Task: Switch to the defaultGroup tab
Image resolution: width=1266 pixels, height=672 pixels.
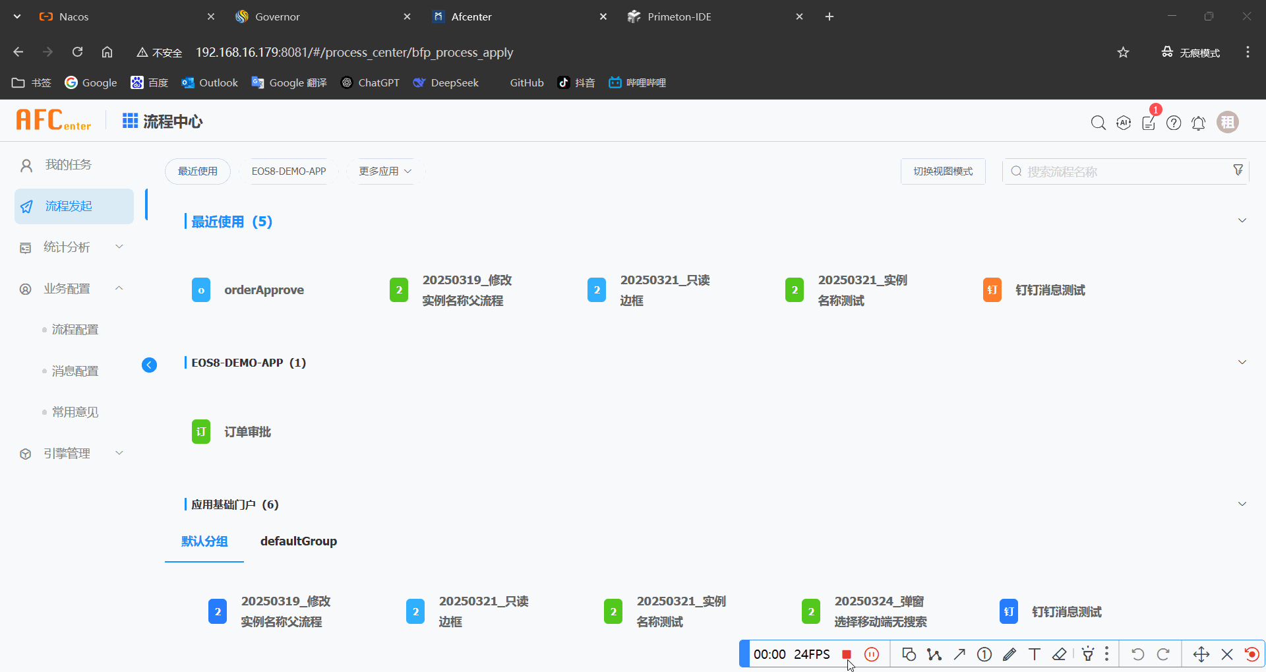Action: pyautogui.click(x=298, y=541)
